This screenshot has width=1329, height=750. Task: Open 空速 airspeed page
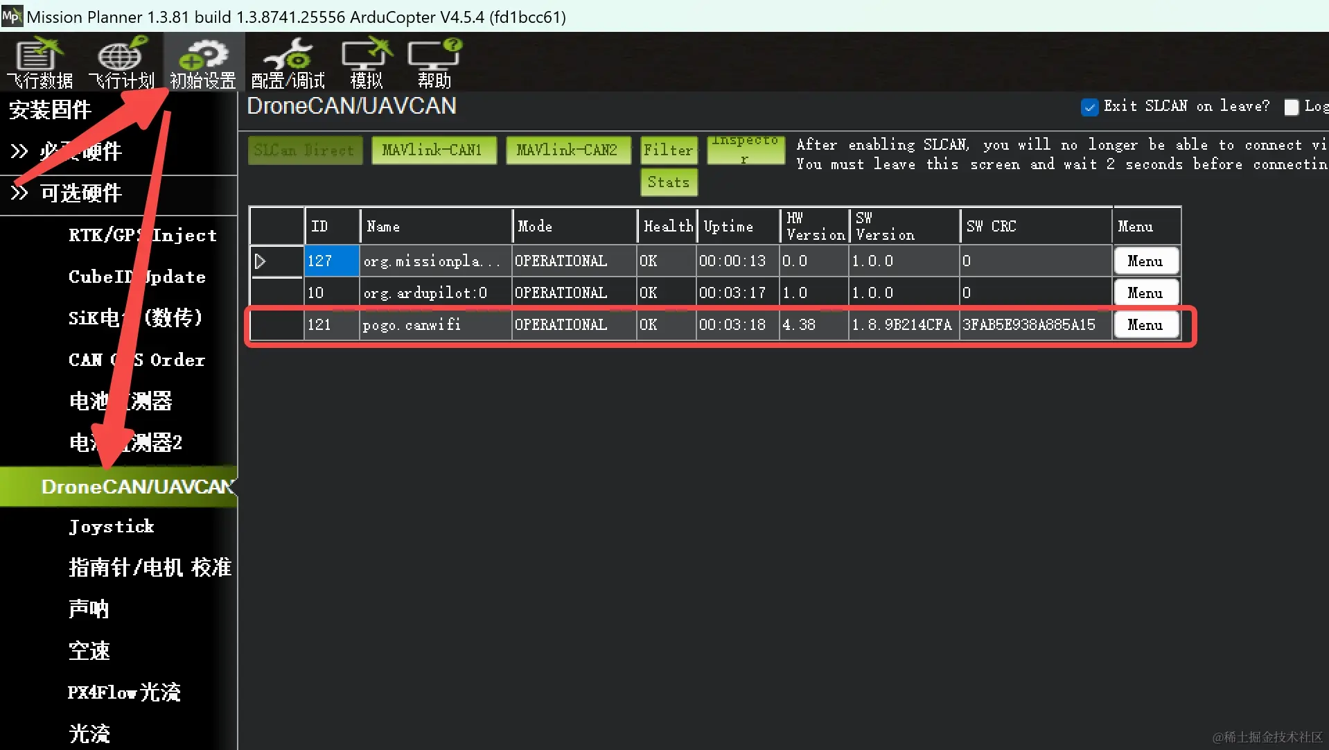pyautogui.click(x=89, y=650)
